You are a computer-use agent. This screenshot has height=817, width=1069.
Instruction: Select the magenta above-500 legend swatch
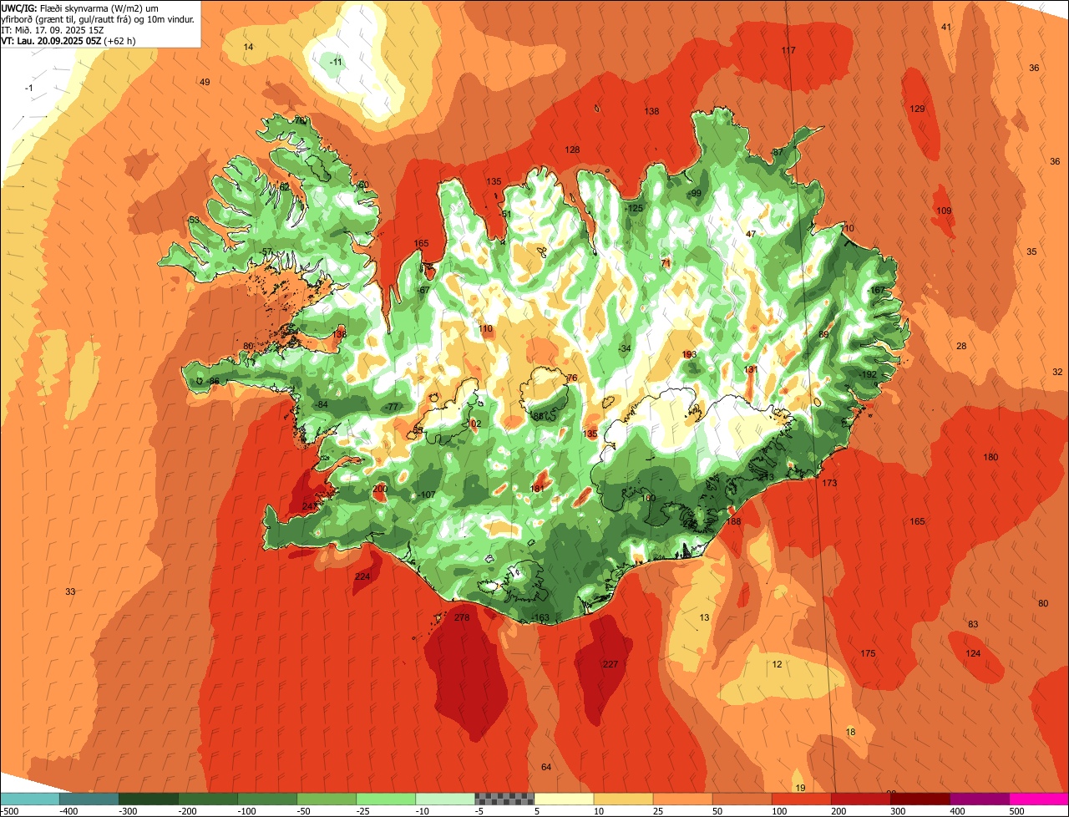pos(1039,799)
